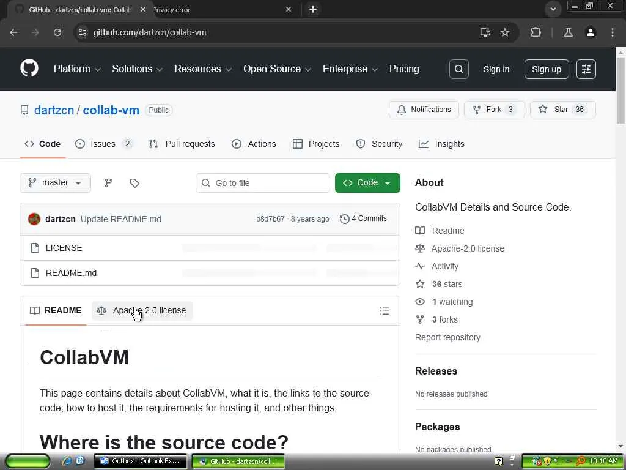Click dartzcn's avatar in the commit row
This screenshot has width=626, height=470.
[x=34, y=219]
